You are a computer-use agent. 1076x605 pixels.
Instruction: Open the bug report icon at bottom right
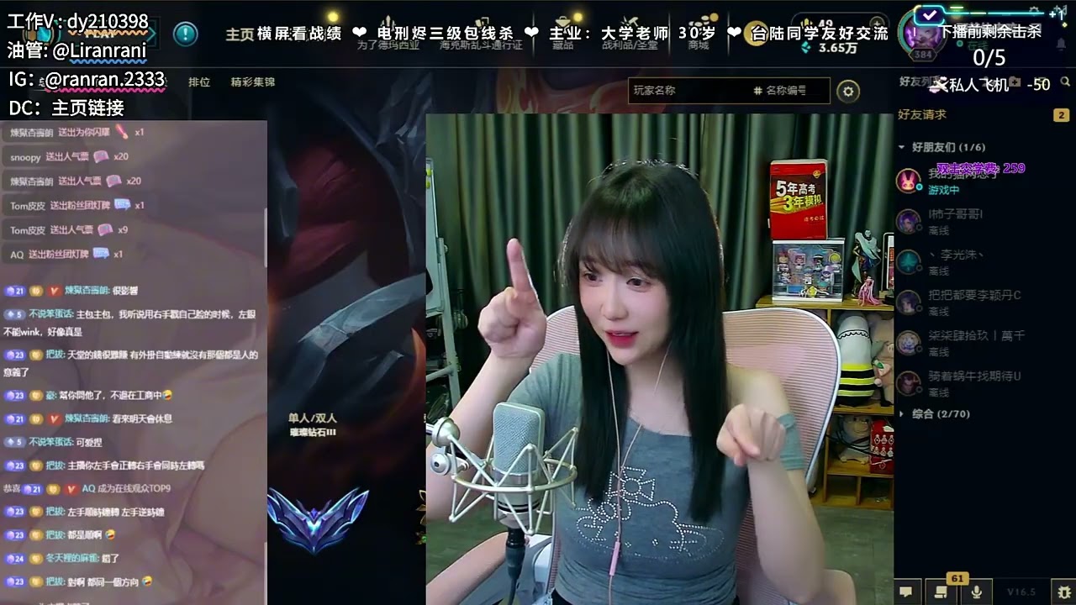click(1065, 592)
